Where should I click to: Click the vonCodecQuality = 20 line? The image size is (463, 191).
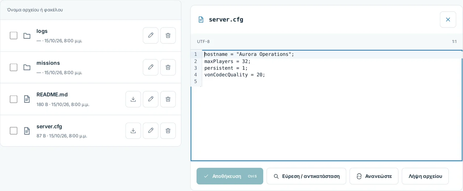click(x=235, y=75)
